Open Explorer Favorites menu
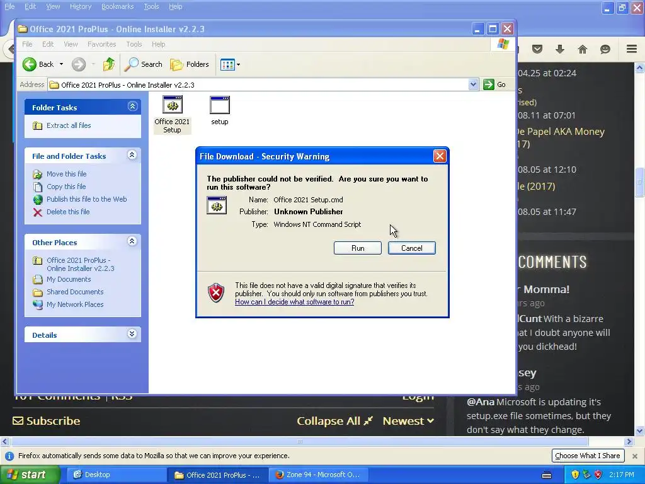 (101, 44)
